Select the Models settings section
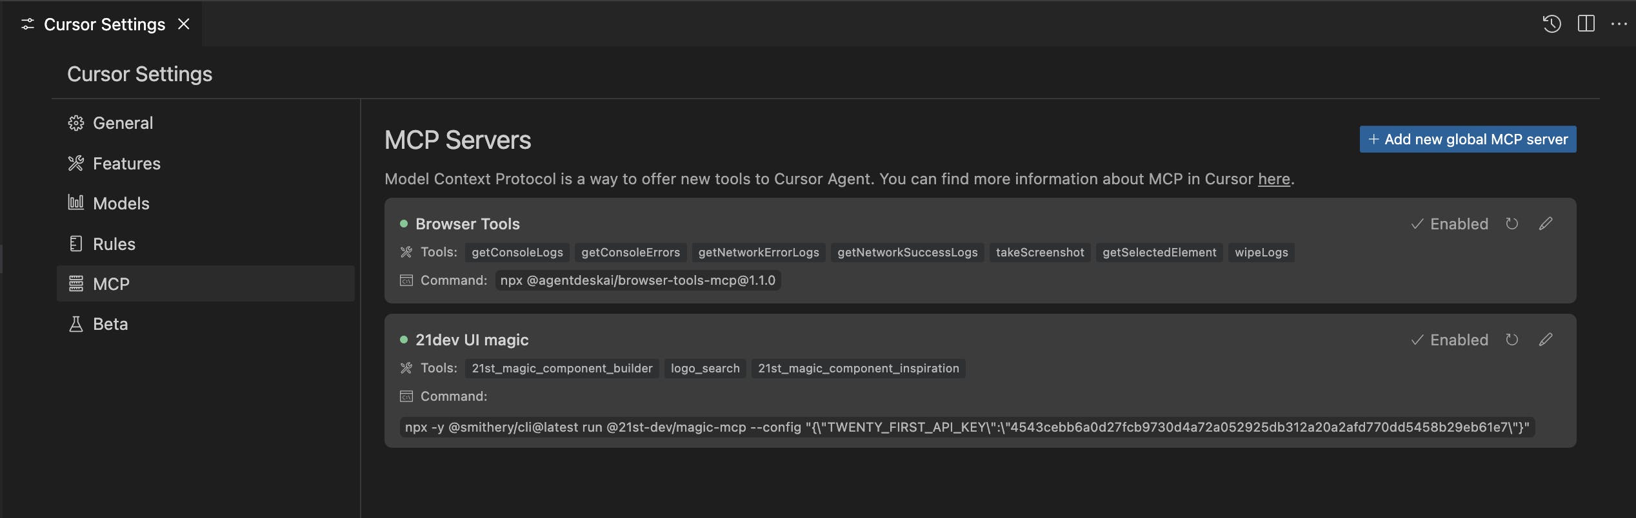Screen dimensions: 1636x518 pos(121,204)
